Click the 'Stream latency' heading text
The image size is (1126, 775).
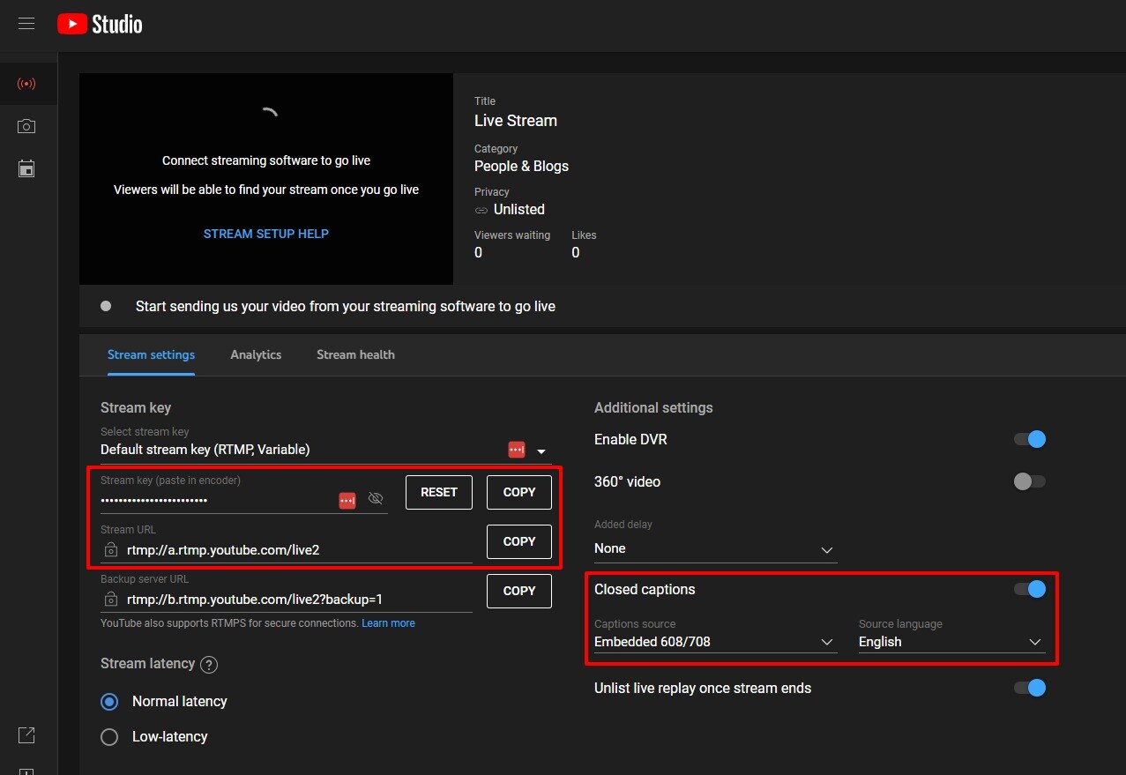[147, 664]
